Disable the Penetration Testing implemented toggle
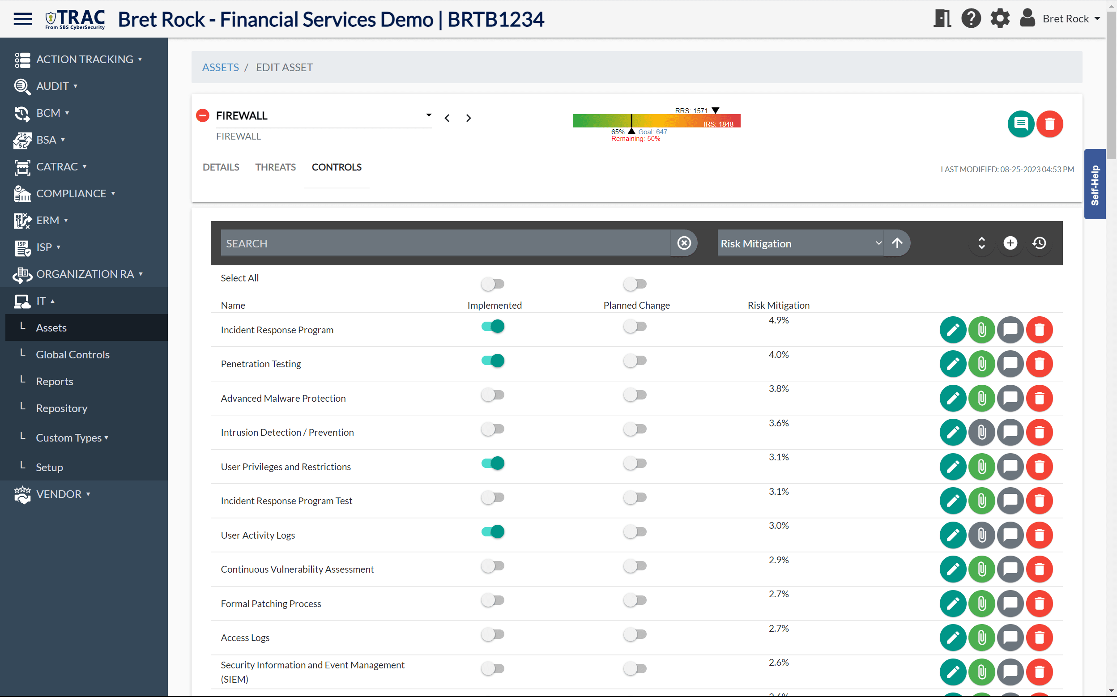 pos(492,361)
